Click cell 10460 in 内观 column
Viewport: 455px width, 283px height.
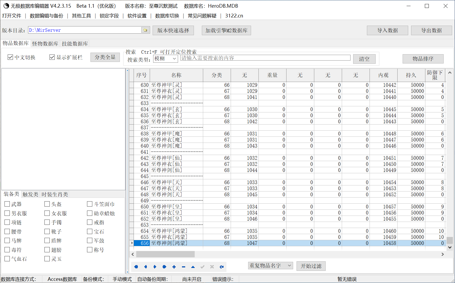(384, 231)
